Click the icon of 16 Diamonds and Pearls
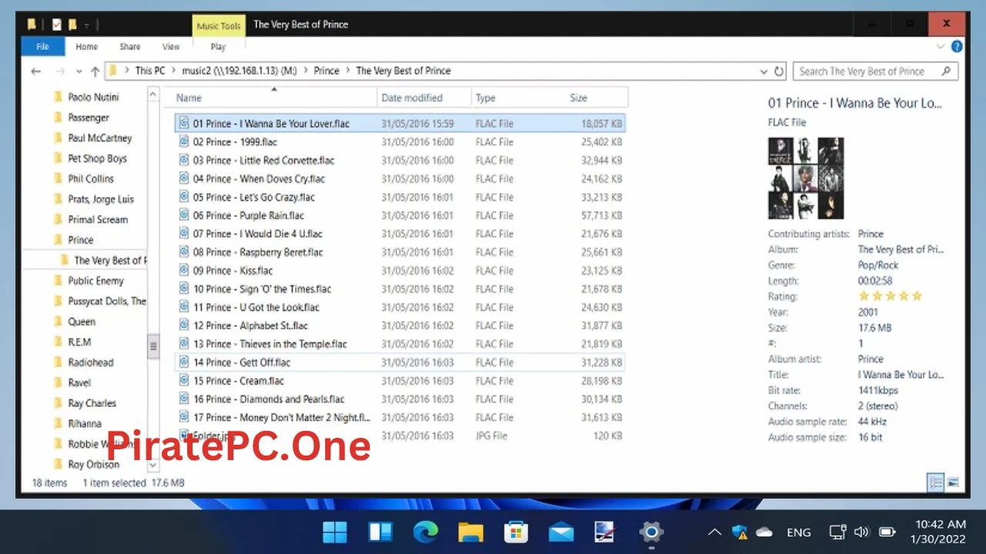This screenshot has width=986, height=554. [x=184, y=399]
